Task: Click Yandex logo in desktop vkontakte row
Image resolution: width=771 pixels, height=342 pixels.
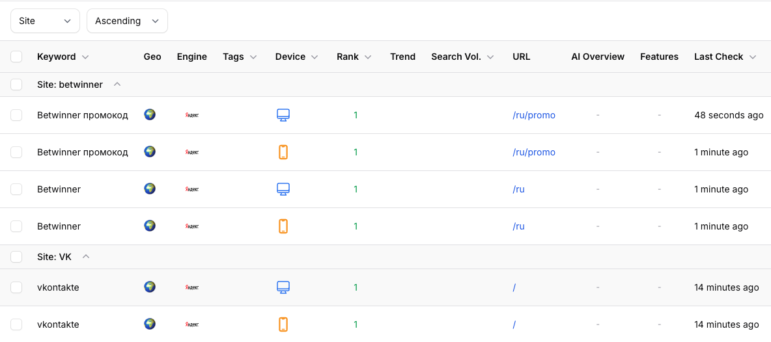Action: pos(191,287)
